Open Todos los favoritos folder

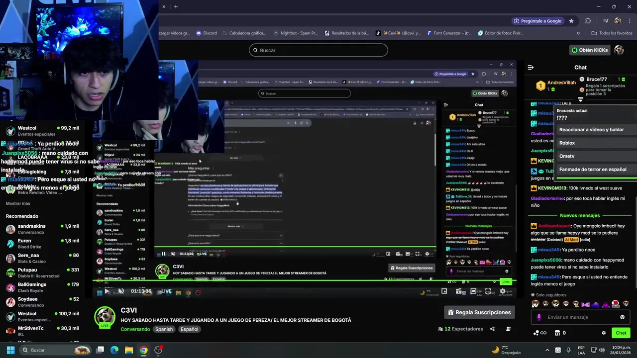point(612,33)
